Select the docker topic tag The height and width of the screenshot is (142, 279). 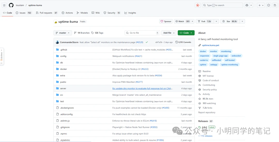coord(203,51)
